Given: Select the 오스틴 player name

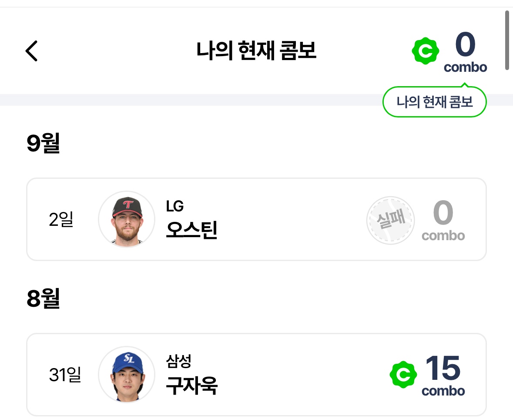Looking at the screenshot, I should 191,230.
